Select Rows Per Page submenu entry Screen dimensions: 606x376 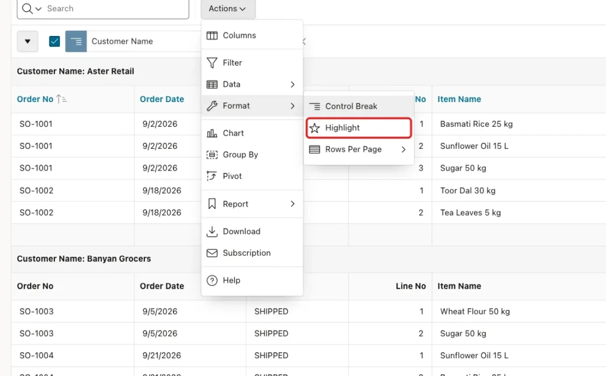(359, 149)
